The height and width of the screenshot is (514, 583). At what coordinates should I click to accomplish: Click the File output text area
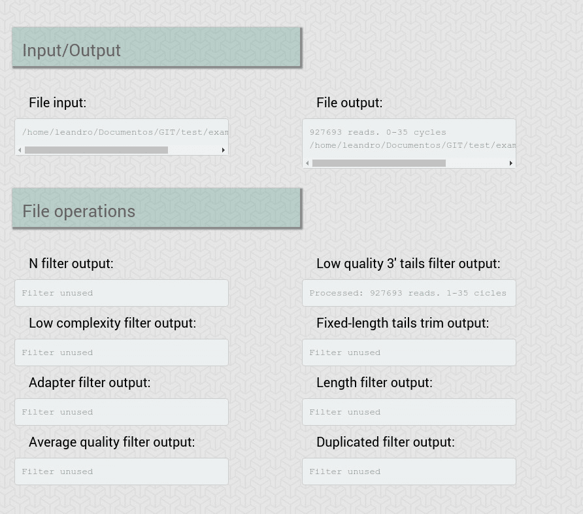pos(409,139)
